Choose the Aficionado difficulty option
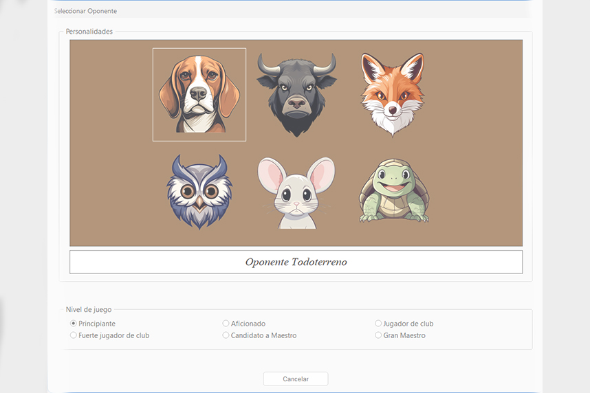Viewport: 590px width, 393px height. [226, 324]
